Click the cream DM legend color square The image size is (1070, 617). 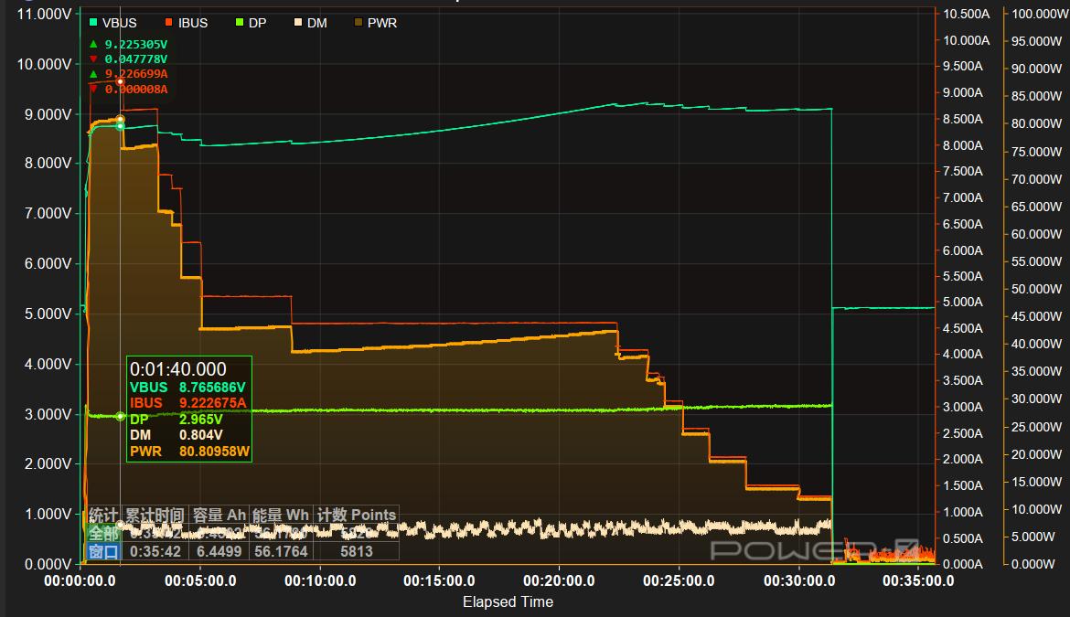[298, 23]
